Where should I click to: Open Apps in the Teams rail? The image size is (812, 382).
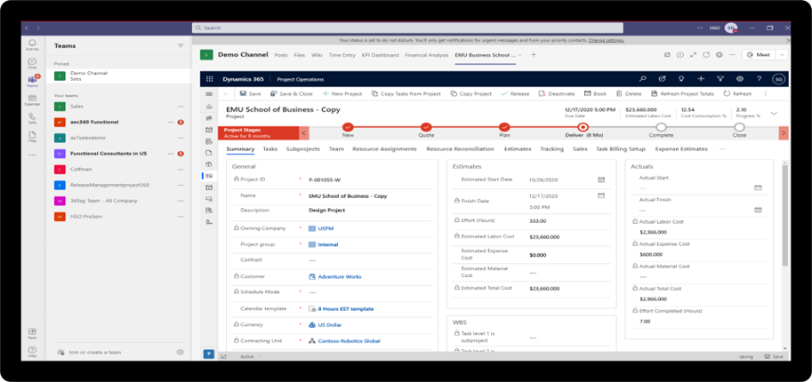pyautogui.click(x=32, y=333)
